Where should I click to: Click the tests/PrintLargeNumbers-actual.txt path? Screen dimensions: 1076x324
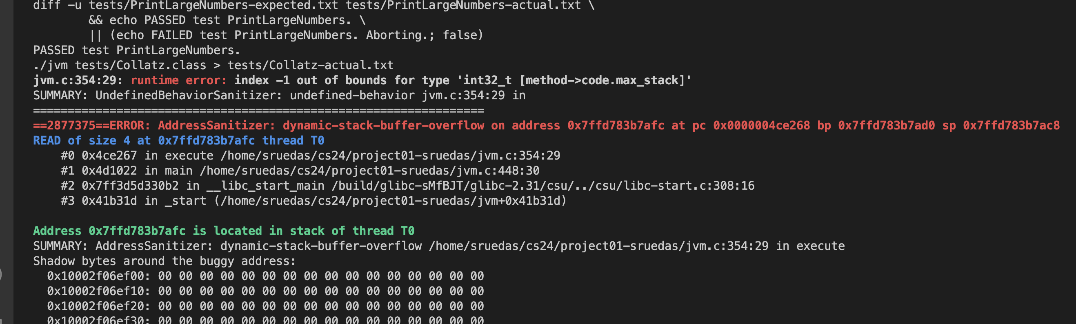point(463,5)
